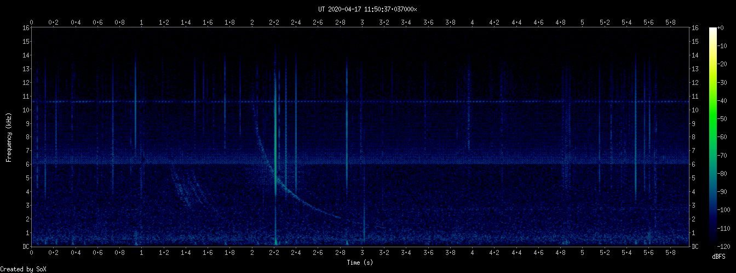
Task: Click '4.8' on the bottom time axis
Action: (561, 253)
